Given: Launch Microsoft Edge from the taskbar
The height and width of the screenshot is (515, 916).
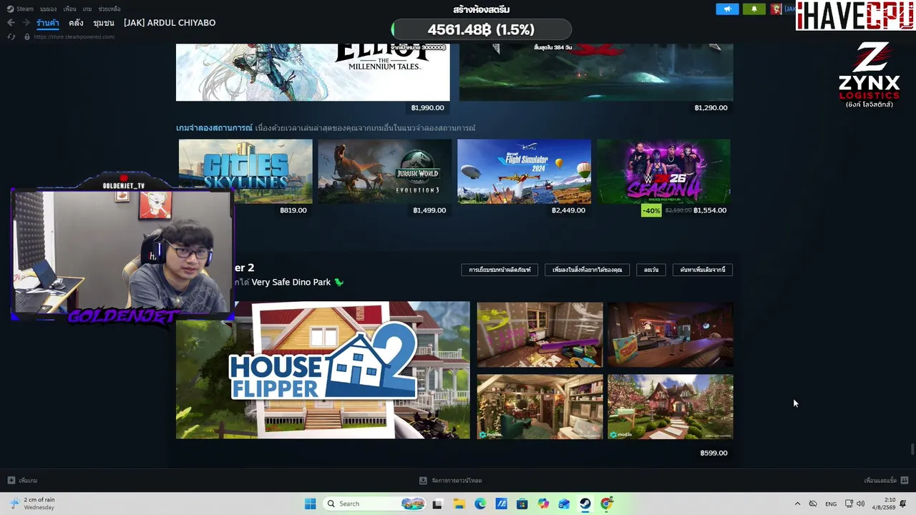Looking at the screenshot, I should pyautogui.click(x=479, y=504).
